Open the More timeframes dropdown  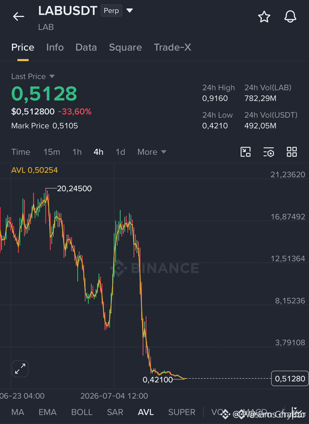coord(152,152)
